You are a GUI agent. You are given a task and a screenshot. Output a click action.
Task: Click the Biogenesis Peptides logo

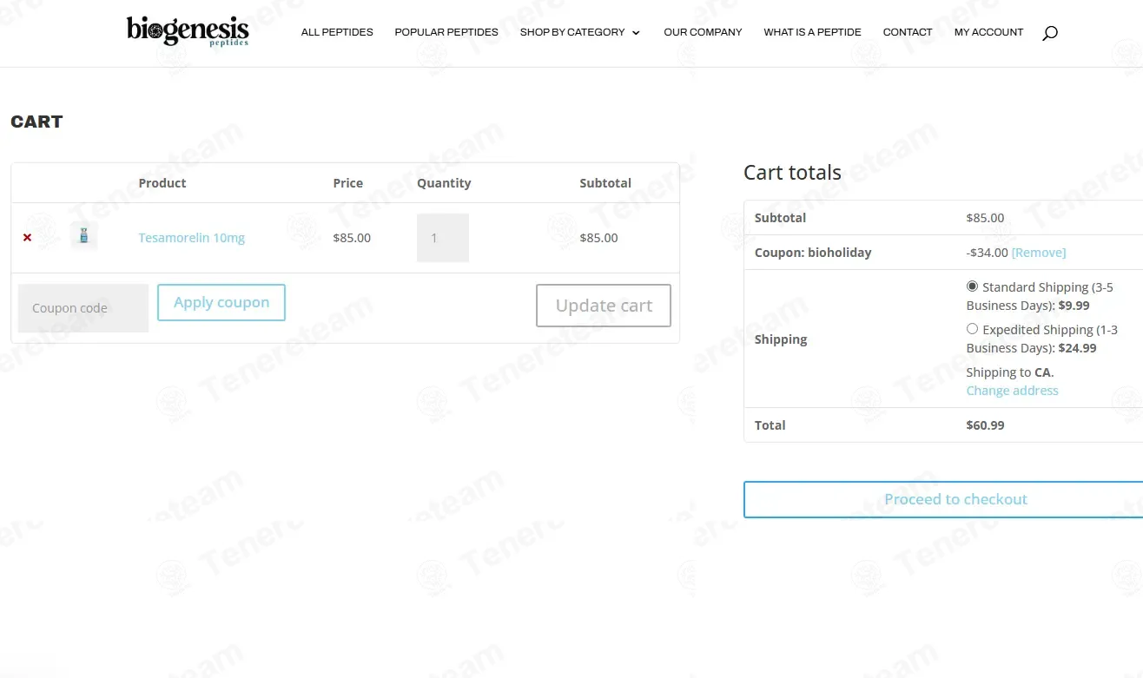[188, 31]
